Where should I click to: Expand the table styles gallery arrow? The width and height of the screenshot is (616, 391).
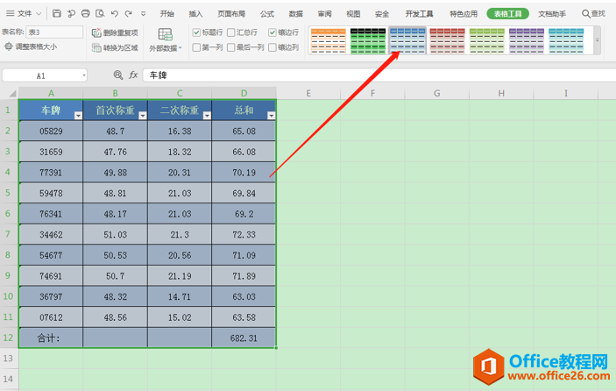[x=597, y=40]
